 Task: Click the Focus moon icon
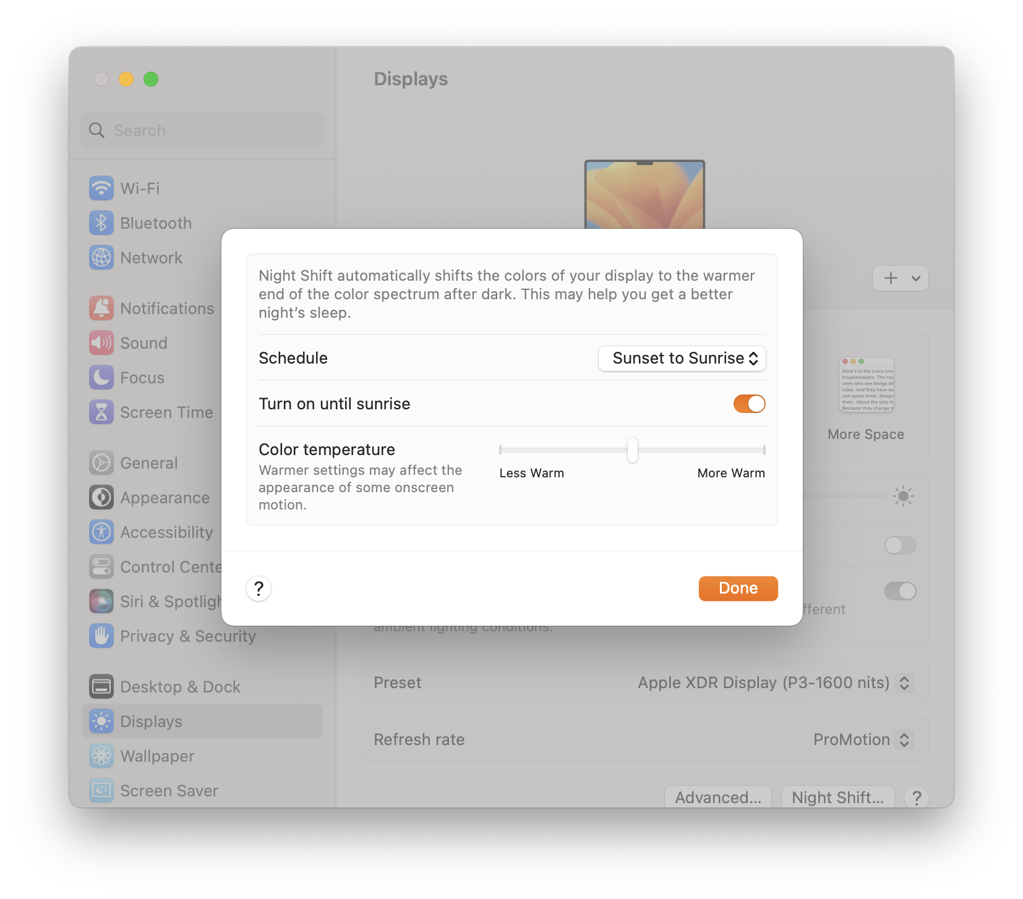(x=101, y=378)
